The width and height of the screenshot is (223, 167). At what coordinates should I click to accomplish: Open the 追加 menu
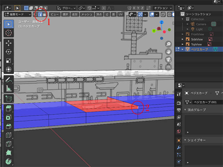click(x=75, y=15)
